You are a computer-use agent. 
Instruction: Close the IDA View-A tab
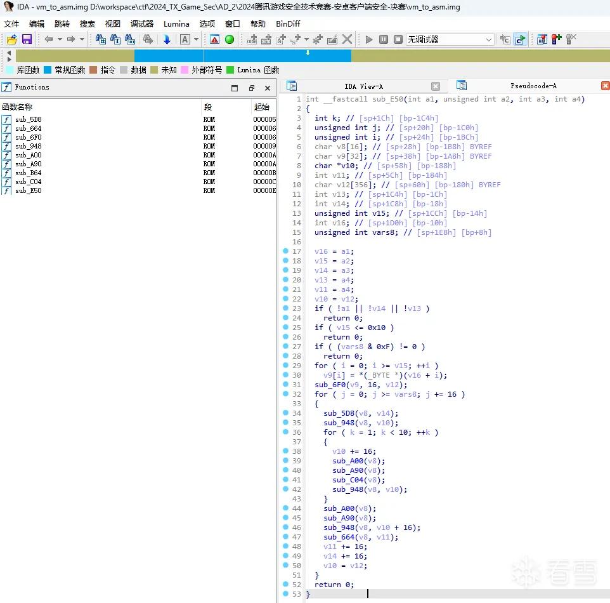tap(436, 86)
